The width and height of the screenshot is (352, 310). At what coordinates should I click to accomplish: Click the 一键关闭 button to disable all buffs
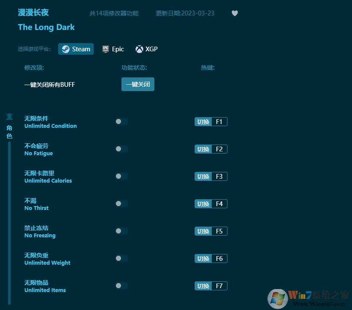pyautogui.click(x=138, y=84)
